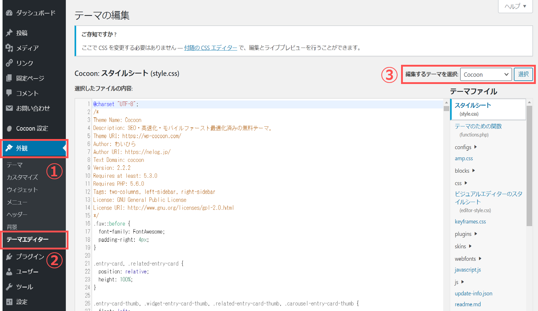This screenshot has width=538, height=311.
Task: Expand the js folder
Action: point(459,282)
